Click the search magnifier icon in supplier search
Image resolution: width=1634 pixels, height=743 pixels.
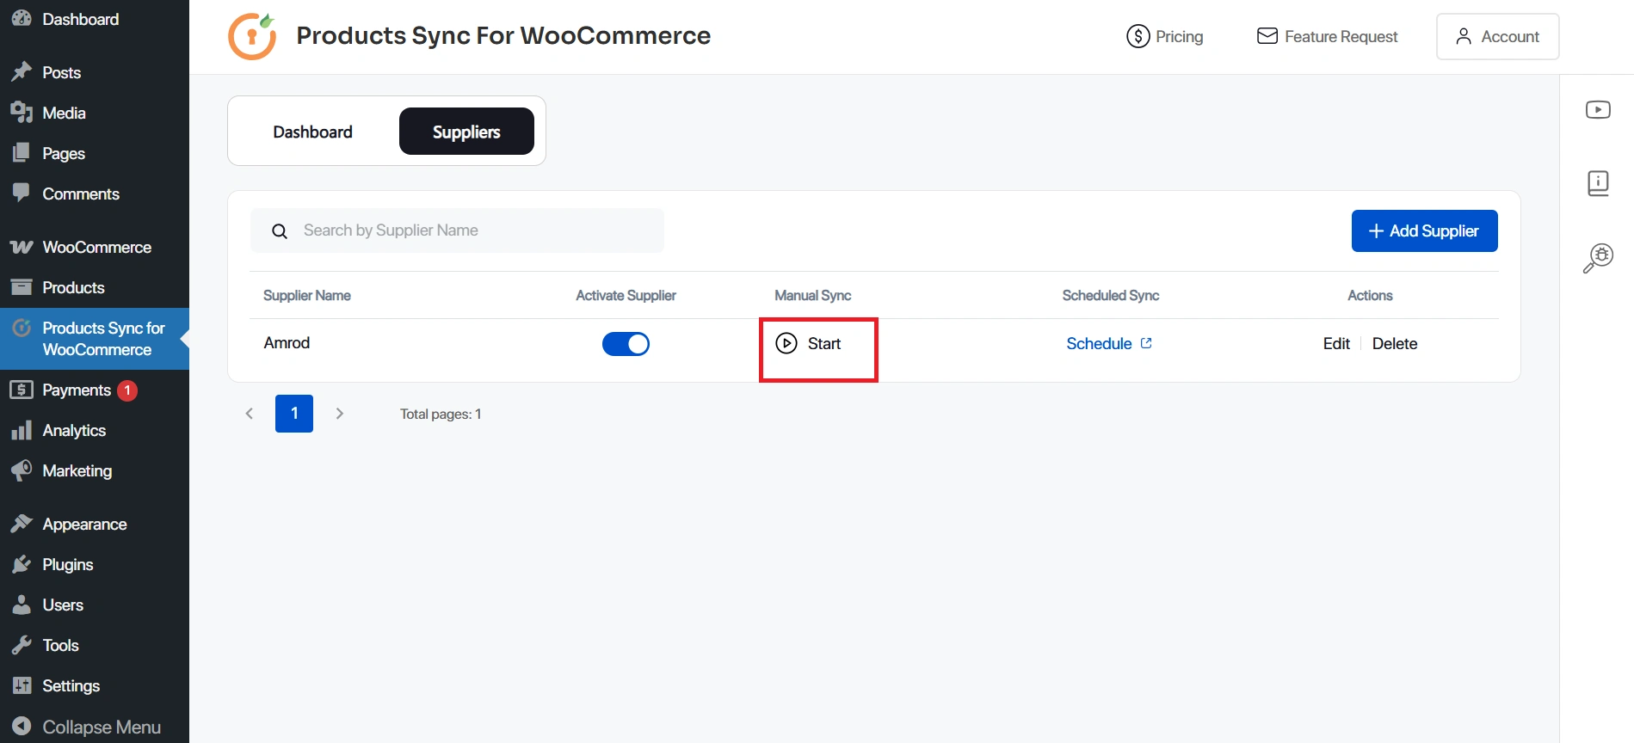point(280,231)
